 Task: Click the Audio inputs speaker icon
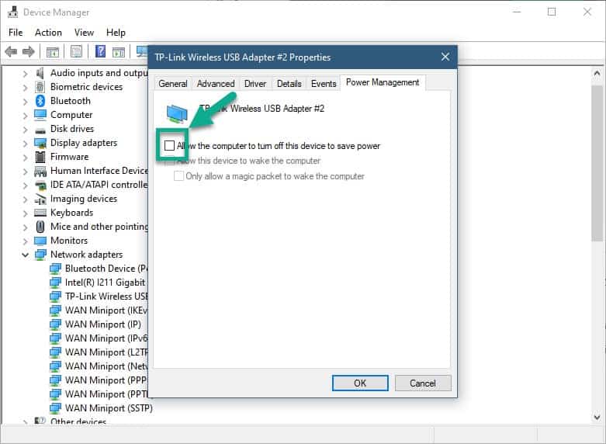click(40, 73)
